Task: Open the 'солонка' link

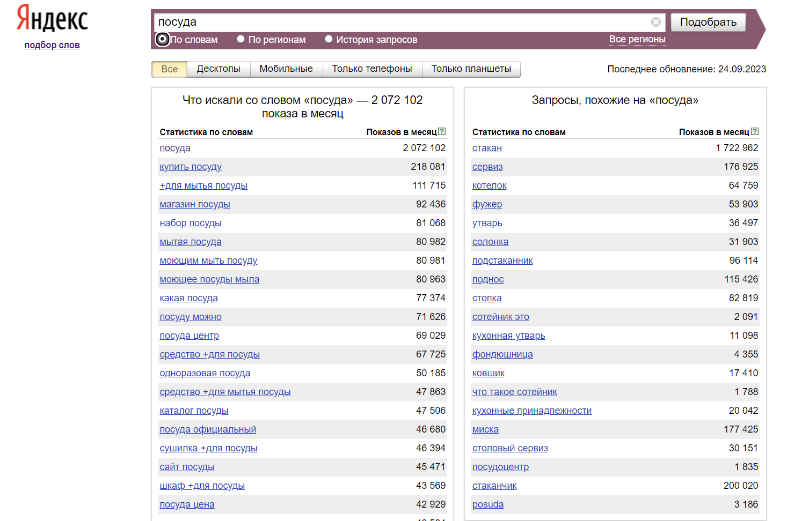Action: (x=490, y=242)
